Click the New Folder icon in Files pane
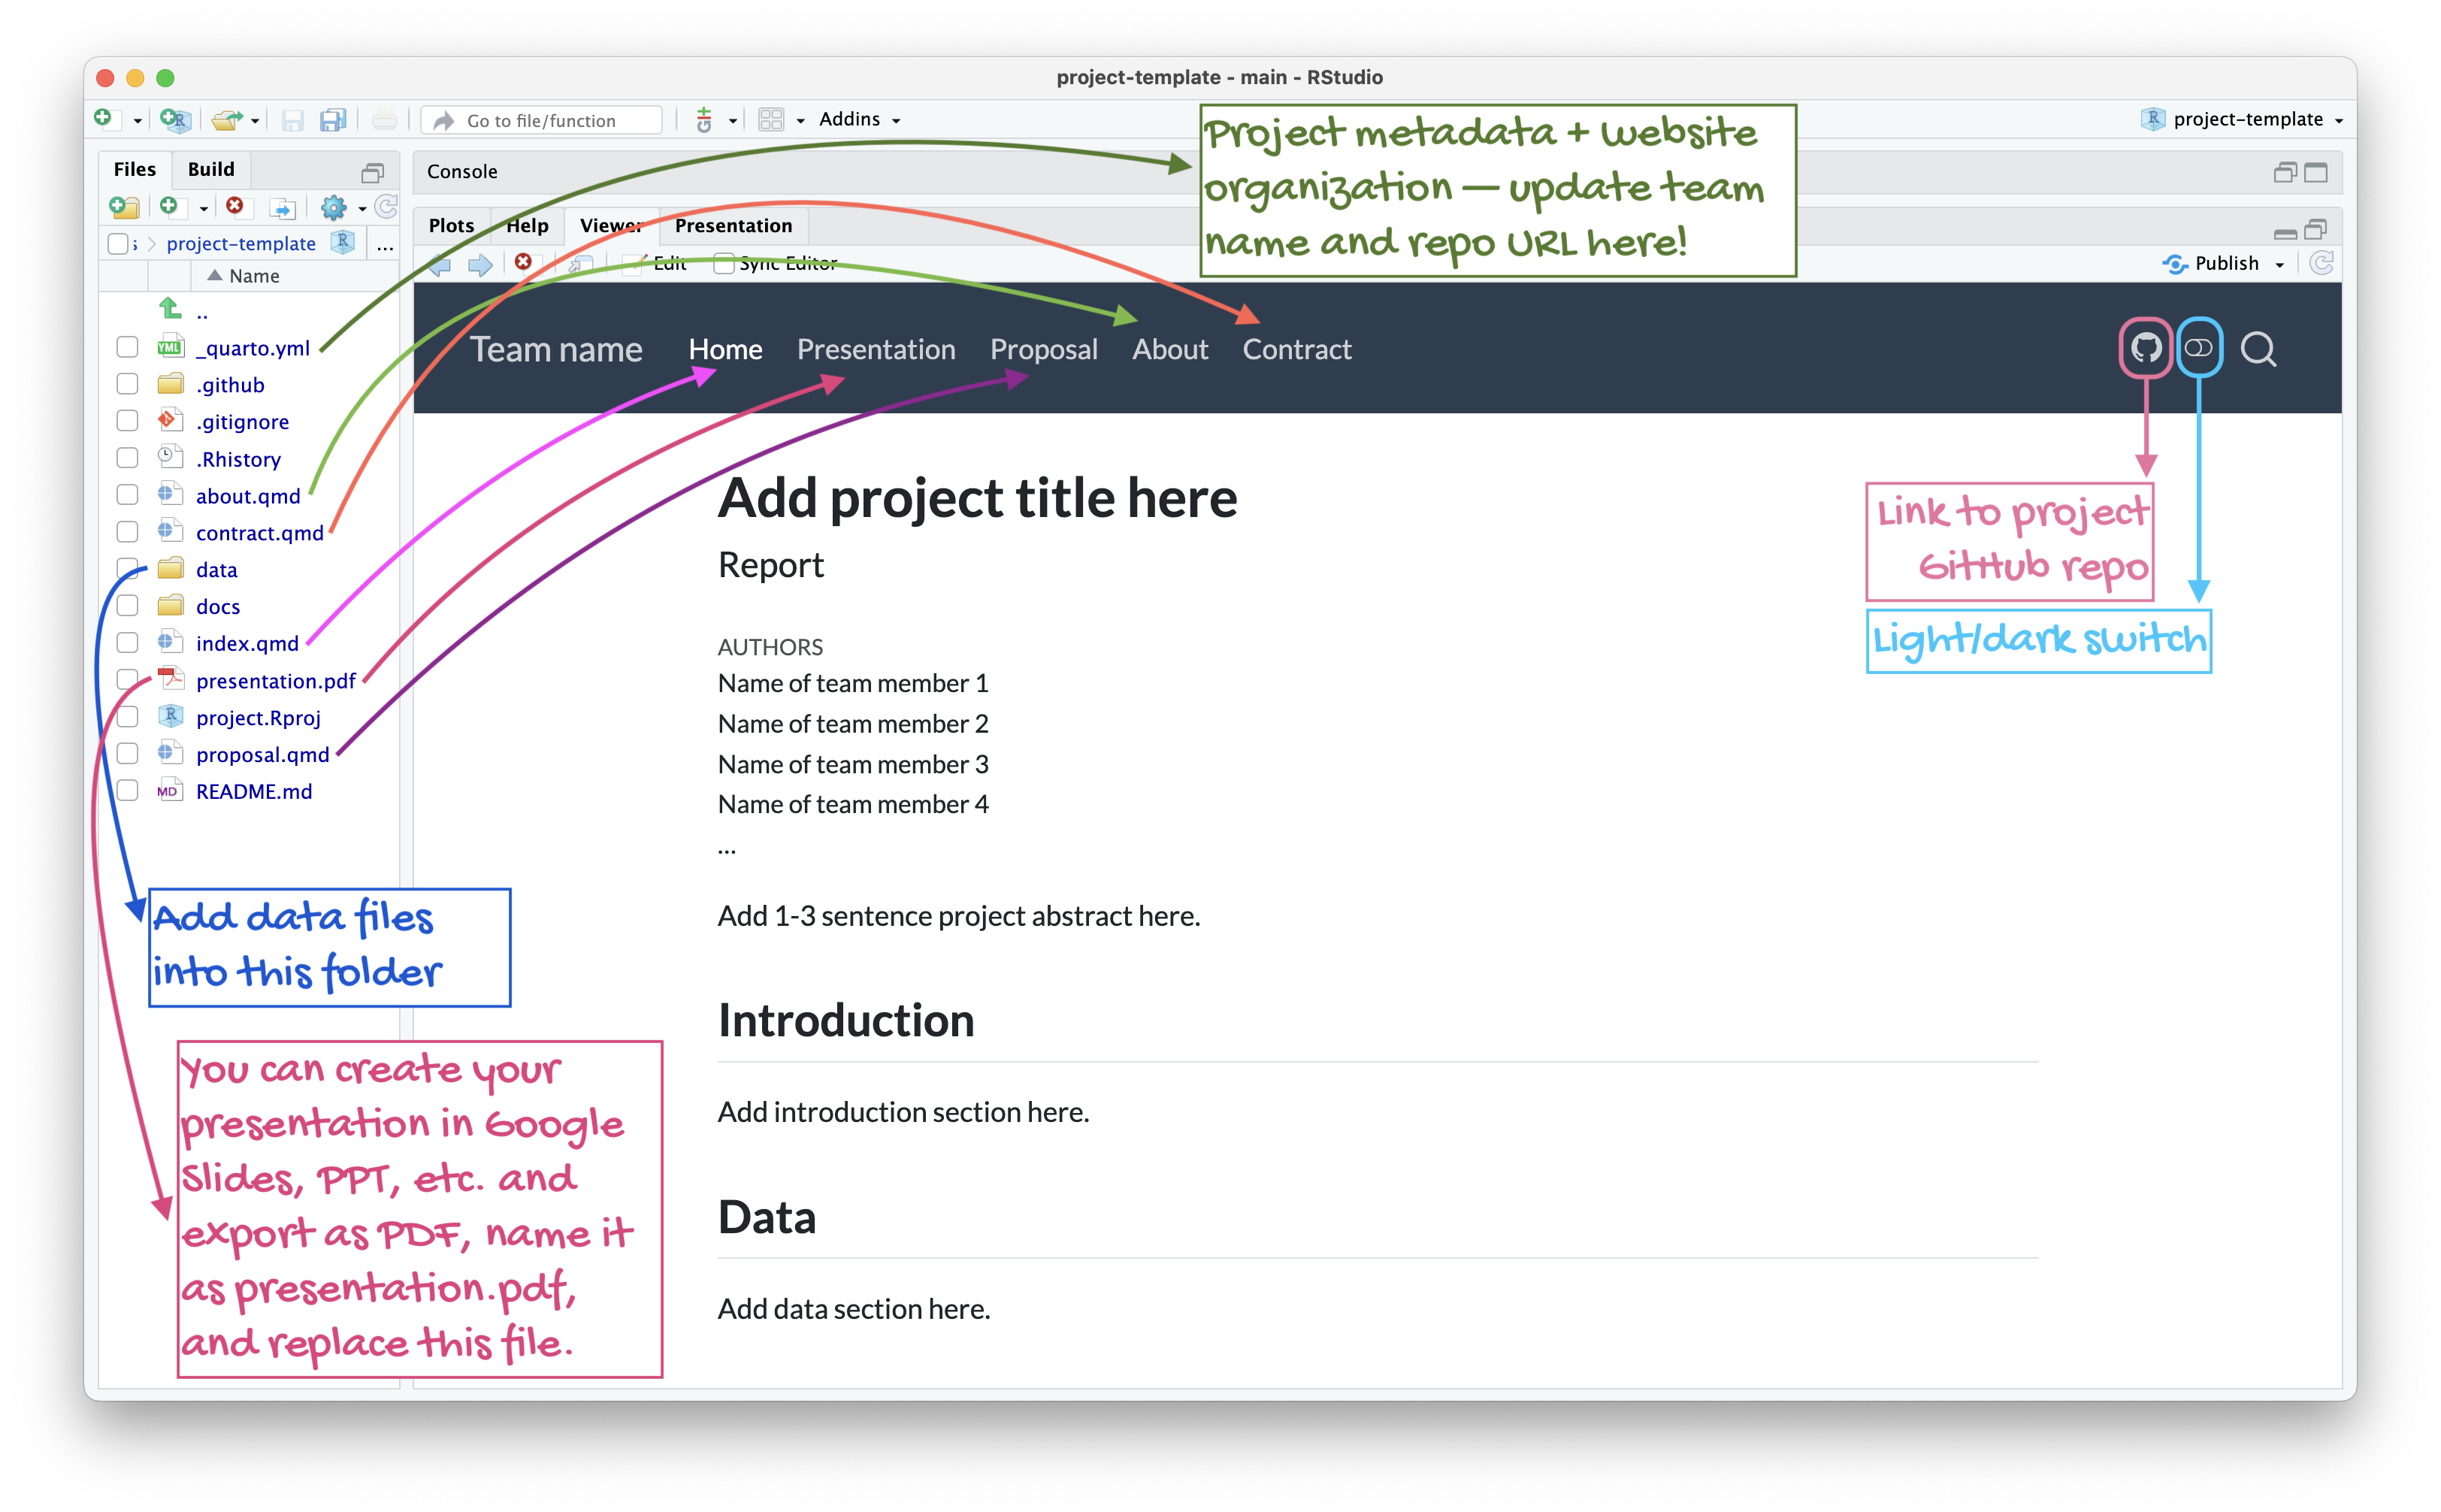 124,207
